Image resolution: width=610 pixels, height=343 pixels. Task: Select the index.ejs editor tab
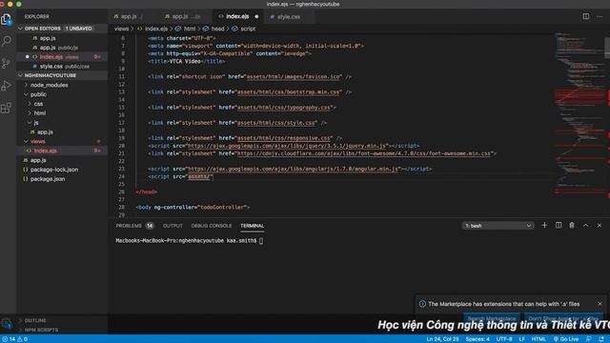tap(237, 16)
